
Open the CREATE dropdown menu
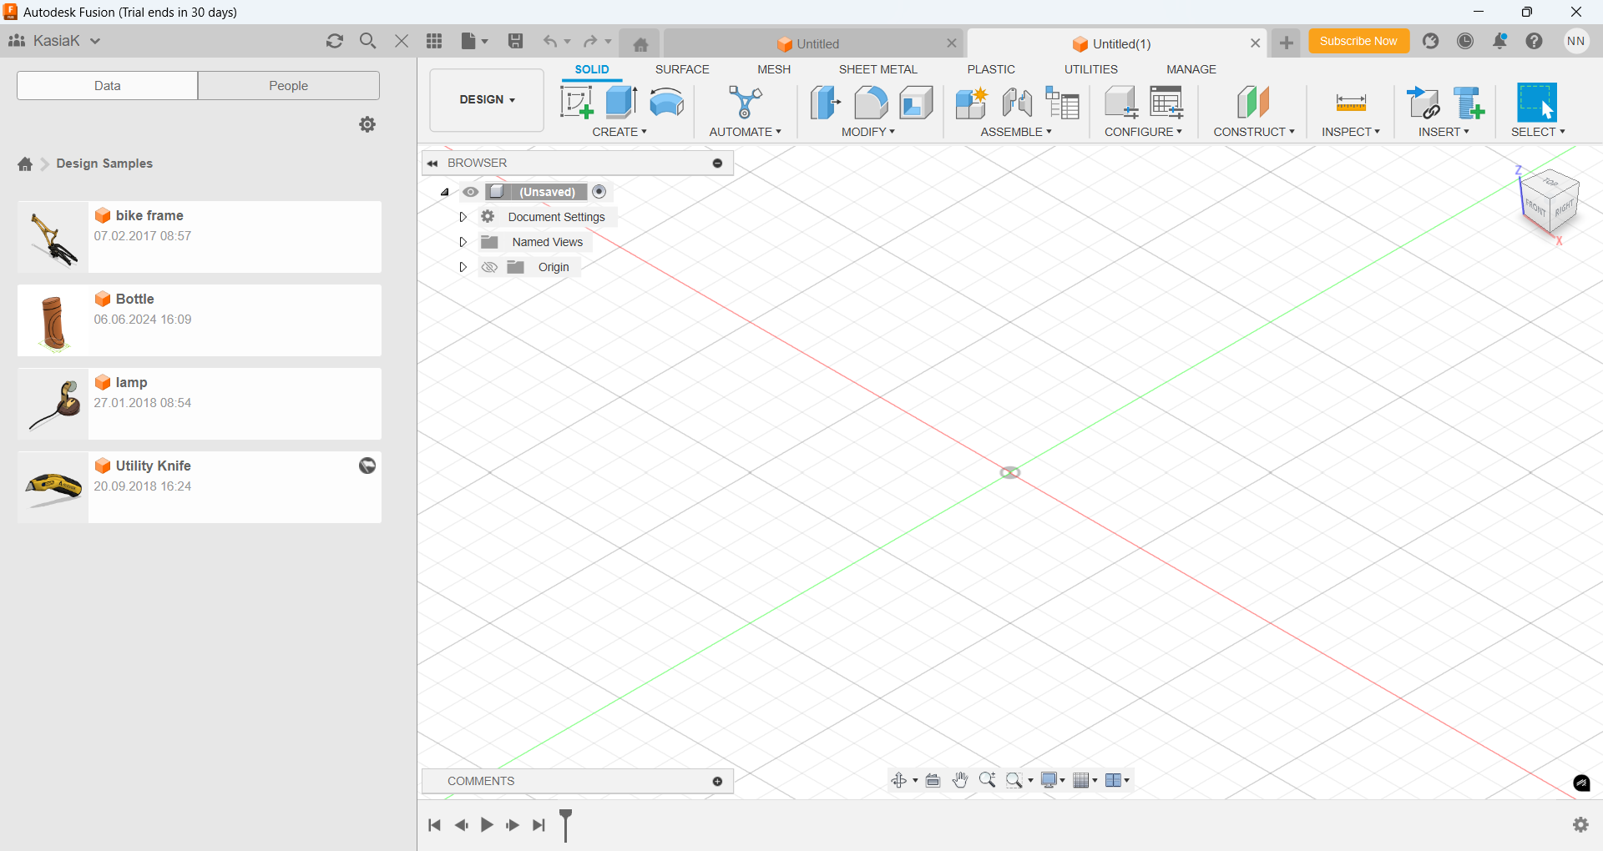tap(619, 132)
